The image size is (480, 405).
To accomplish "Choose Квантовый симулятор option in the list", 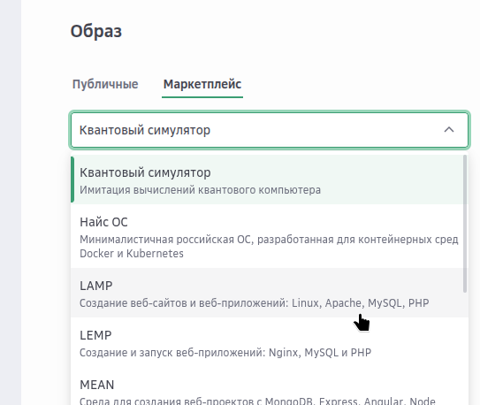I will coord(270,180).
